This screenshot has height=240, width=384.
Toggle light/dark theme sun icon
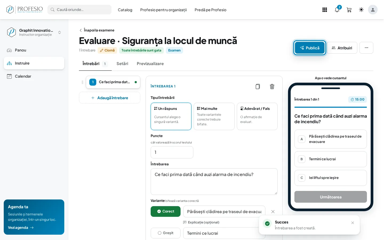[361, 10]
